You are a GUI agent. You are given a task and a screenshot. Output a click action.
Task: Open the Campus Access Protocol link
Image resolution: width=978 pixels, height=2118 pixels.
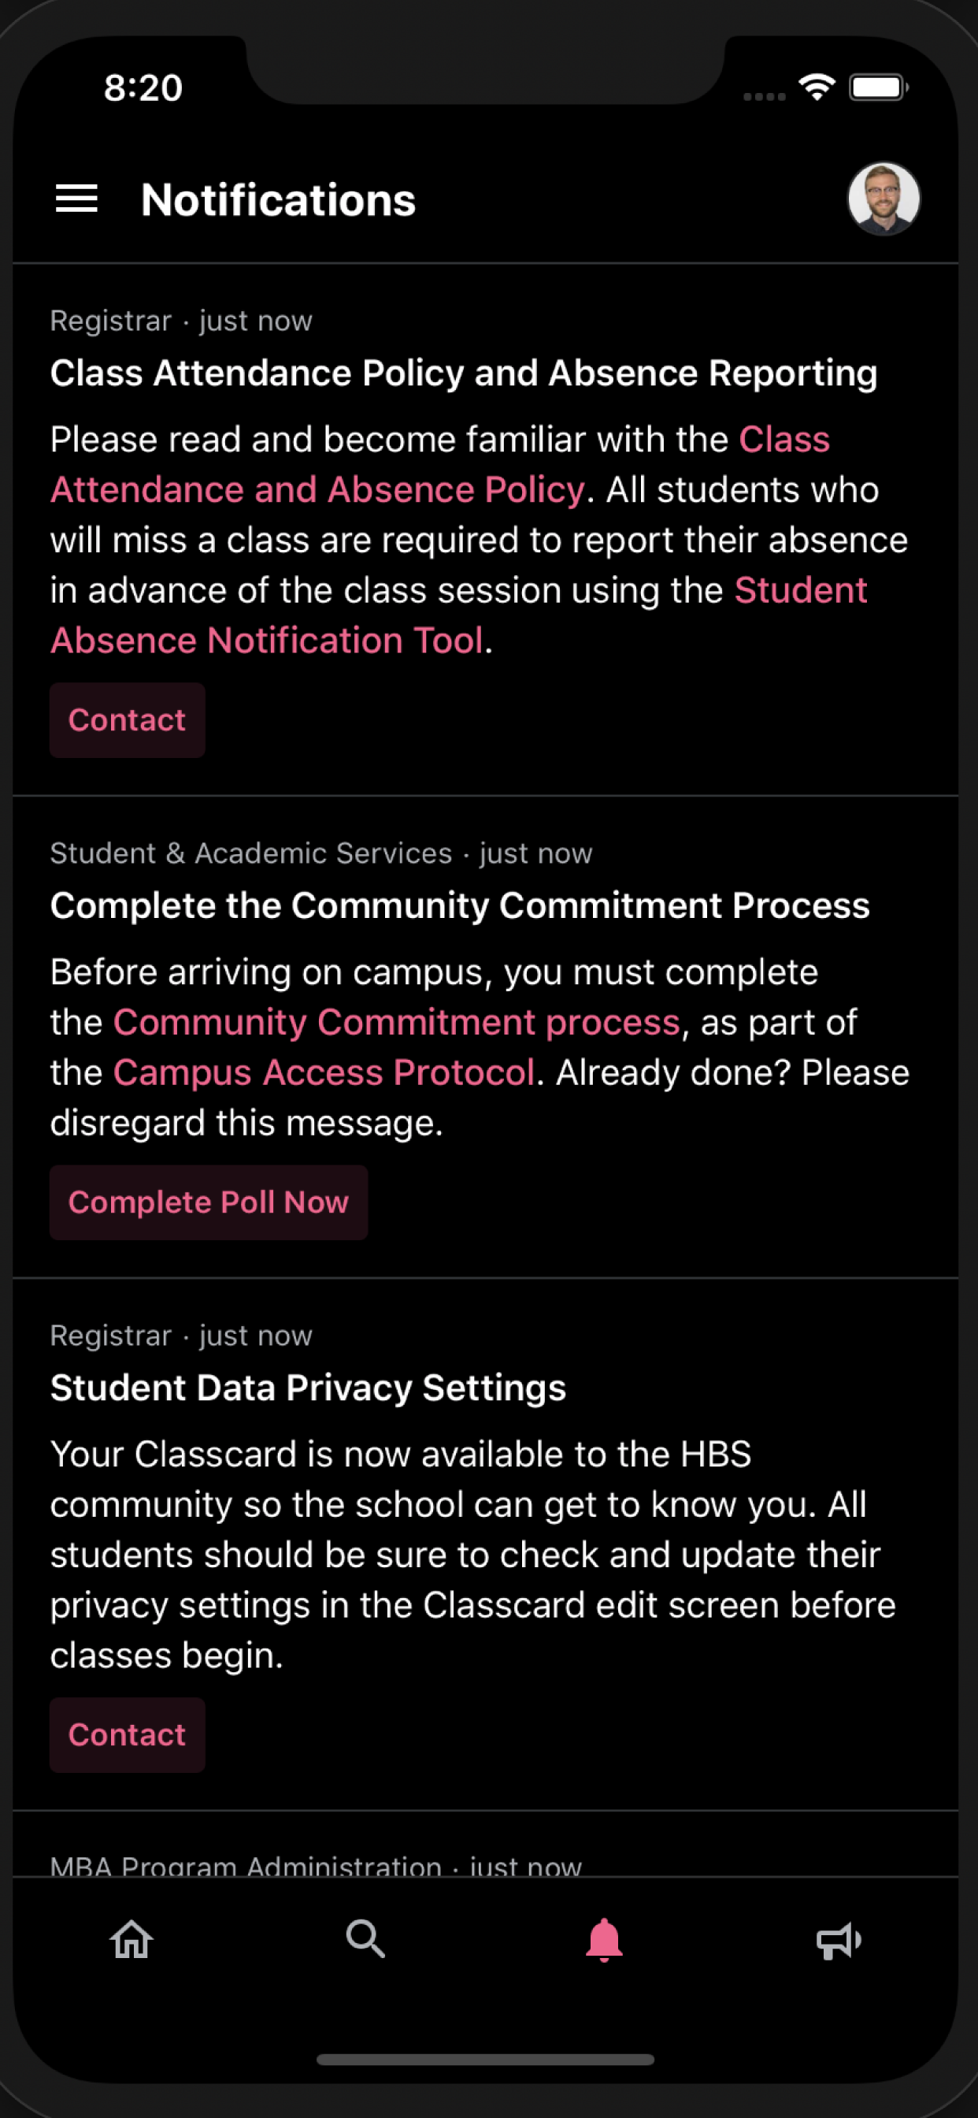(x=324, y=1073)
